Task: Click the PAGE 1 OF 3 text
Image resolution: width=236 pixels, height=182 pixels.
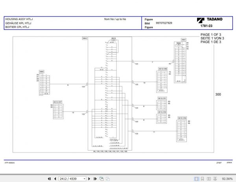Action: click(x=211, y=35)
